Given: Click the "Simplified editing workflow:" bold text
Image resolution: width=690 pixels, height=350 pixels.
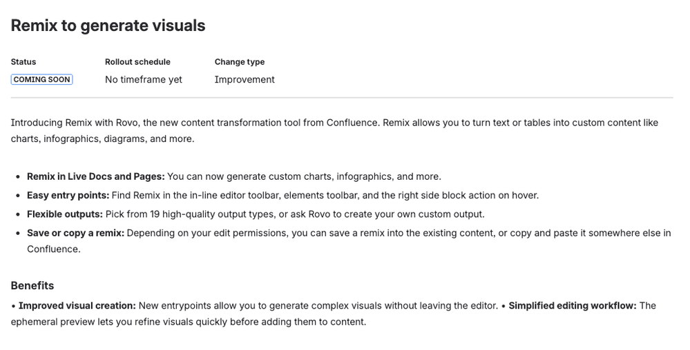Looking at the screenshot, I should [x=573, y=305].
